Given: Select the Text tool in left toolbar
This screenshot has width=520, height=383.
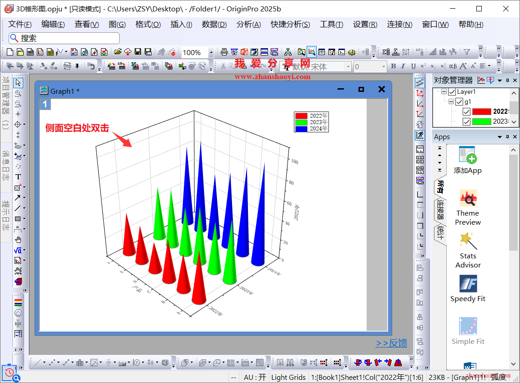Looking at the screenshot, I should coord(18,177).
